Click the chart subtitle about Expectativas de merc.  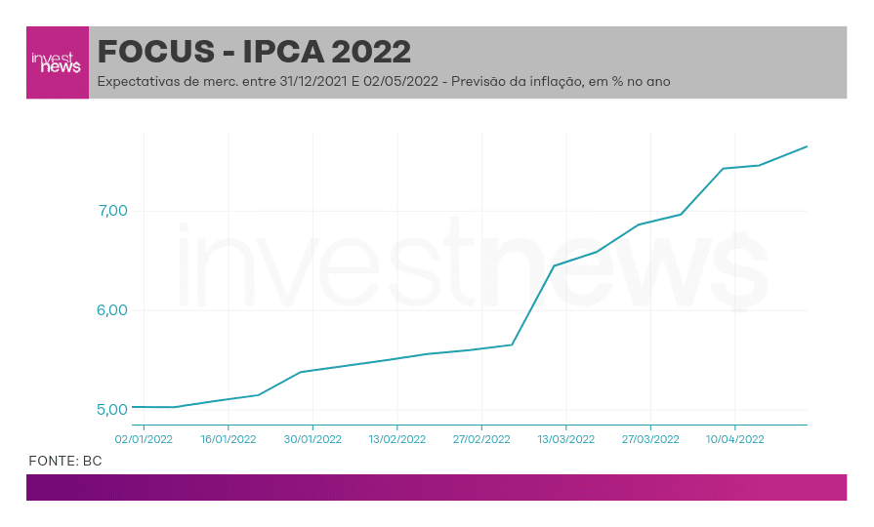click(384, 81)
